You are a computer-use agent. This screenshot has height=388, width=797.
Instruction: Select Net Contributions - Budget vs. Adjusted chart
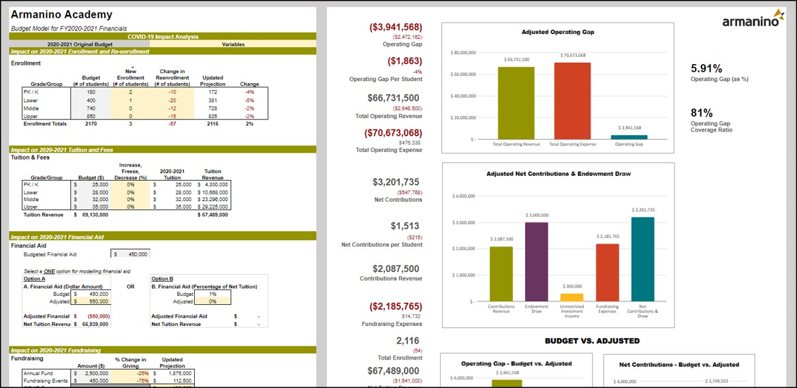[x=679, y=371]
